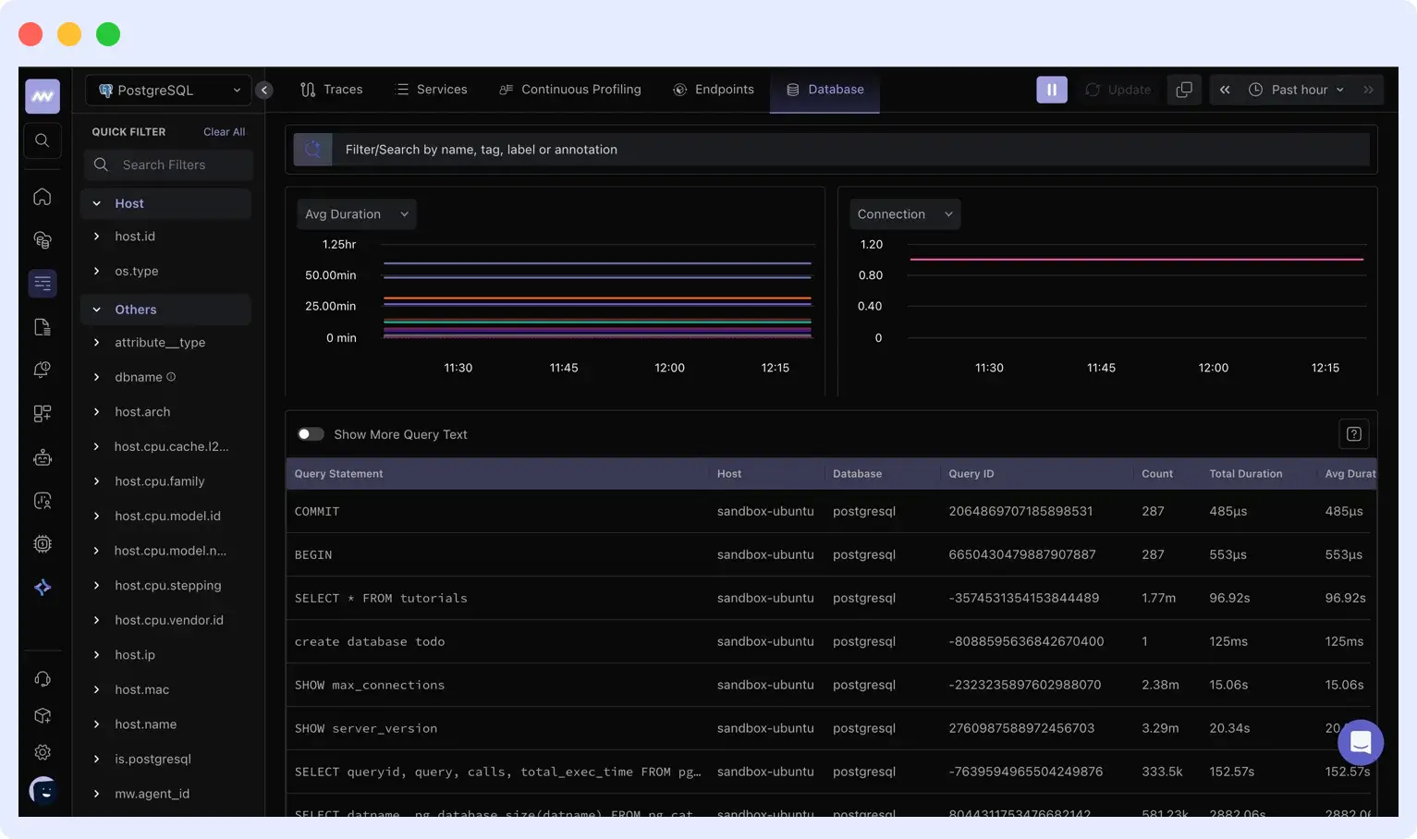Screen dimensions: 1417x839
Task: Open the settings gear in sidebar
Action: pos(43,752)
